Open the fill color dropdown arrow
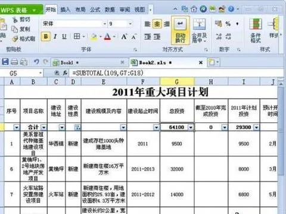The height and width of the screenshot is (214, 286). click(101, 37)
